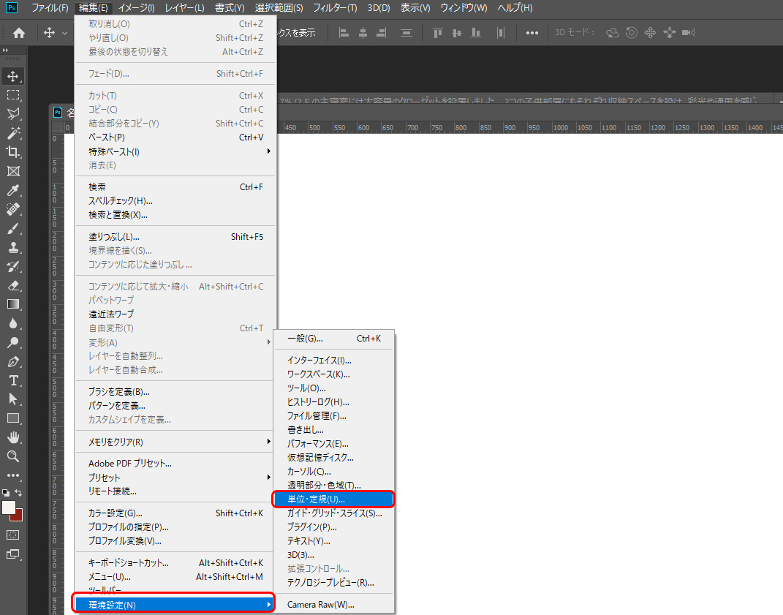Image resolution: width=783 pixels, height=615 pixels.
Task: Swap foreground and background colors
Action: (18, 493)
